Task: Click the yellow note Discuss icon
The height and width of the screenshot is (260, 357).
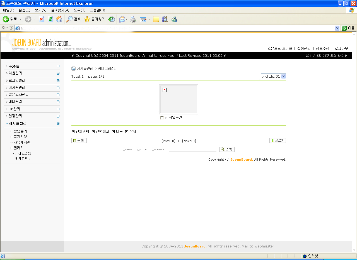Action: (x=156, y=19)
